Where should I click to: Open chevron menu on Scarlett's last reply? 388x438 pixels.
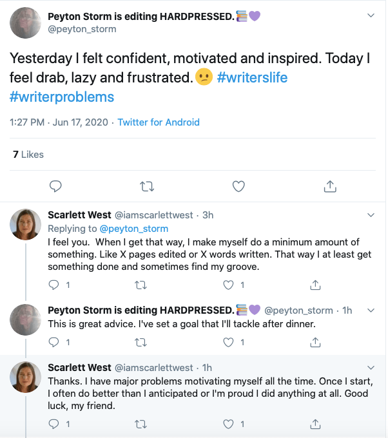(x=371, y=367)
